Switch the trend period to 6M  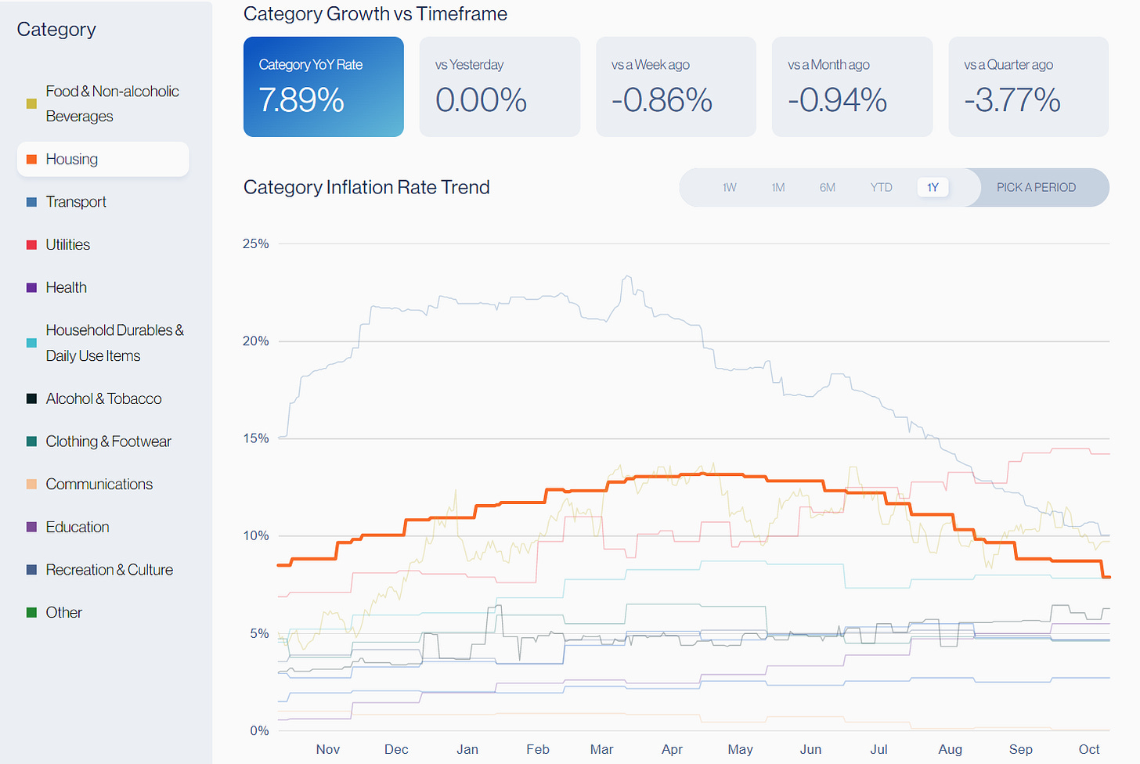coord(828,188)
